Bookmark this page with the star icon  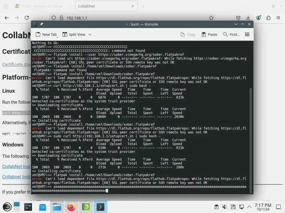211,18
